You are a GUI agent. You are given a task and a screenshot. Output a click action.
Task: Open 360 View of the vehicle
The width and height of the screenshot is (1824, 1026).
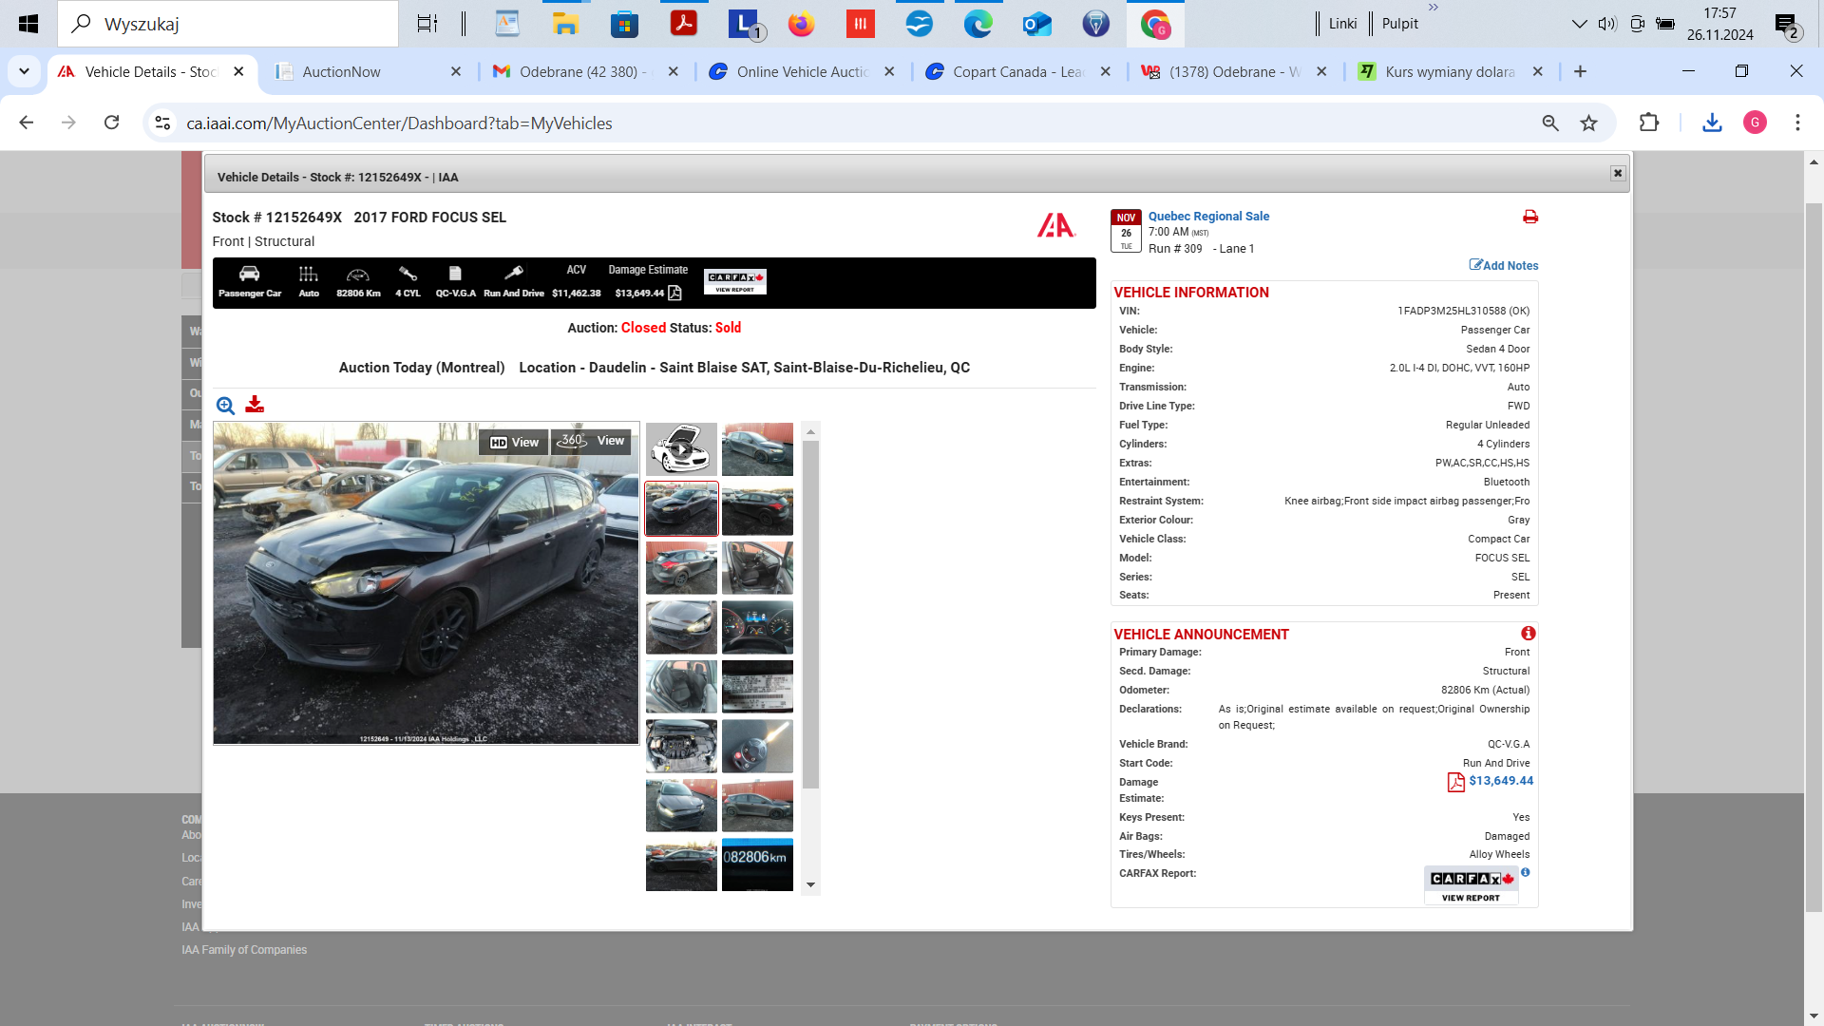tap(592, 441)
